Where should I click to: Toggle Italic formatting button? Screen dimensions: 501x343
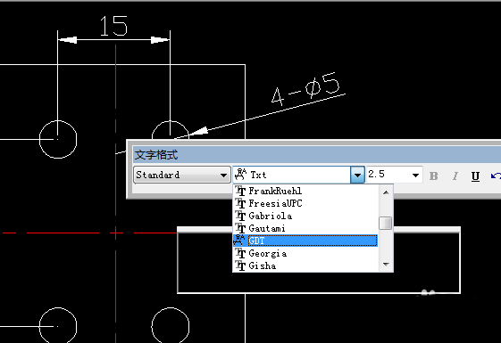click(x=455, y=176)
